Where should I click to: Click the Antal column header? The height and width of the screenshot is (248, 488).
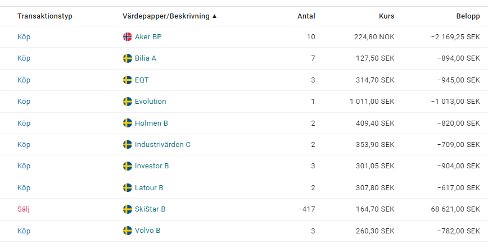[306, 16]
